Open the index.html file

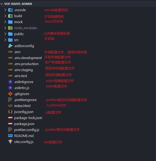(x=22, y=106)
